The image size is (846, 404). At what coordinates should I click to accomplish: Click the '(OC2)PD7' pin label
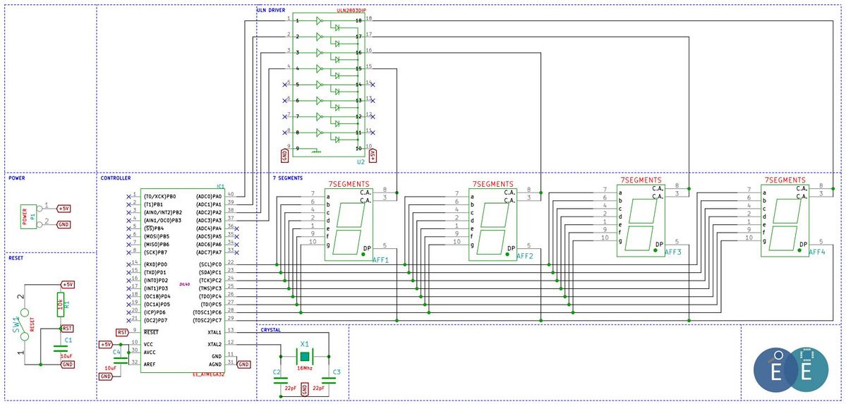pos(157,320)
